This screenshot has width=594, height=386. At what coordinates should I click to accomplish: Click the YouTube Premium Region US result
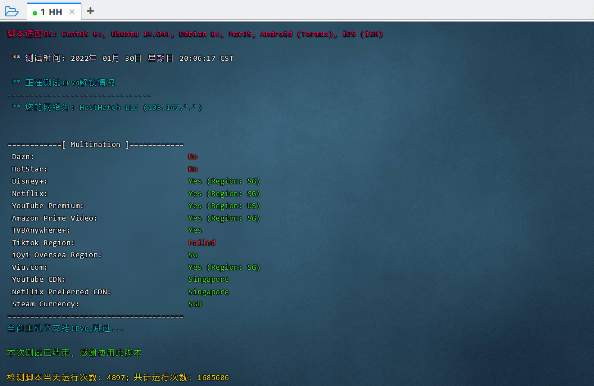224,206
